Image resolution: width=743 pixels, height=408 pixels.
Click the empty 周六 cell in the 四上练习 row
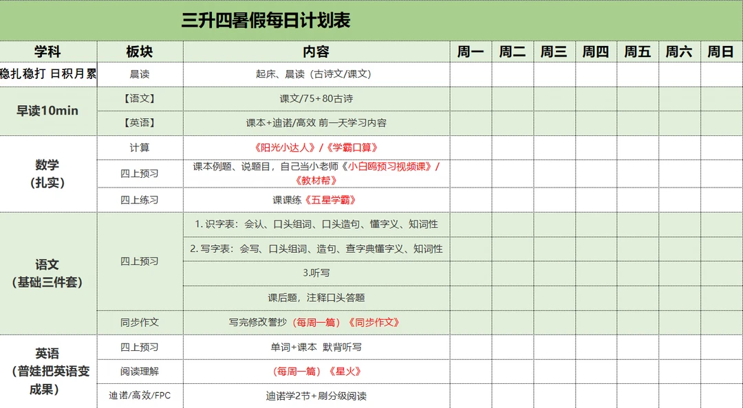[x=680, y=200]
